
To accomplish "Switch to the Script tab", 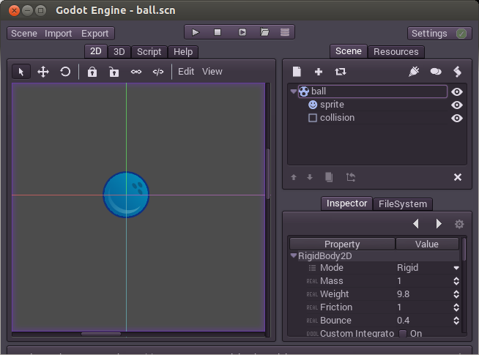I will pos(149,52).
